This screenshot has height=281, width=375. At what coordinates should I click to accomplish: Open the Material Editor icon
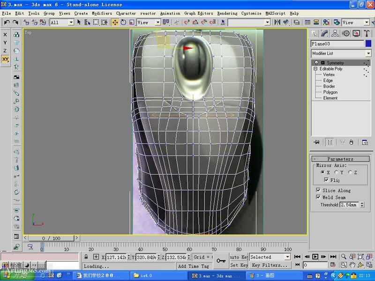point(326,22)
